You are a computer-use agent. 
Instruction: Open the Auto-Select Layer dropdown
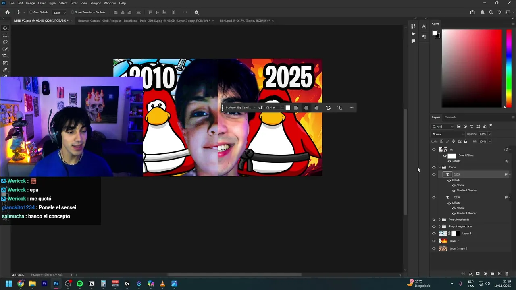tap(59, 12)
